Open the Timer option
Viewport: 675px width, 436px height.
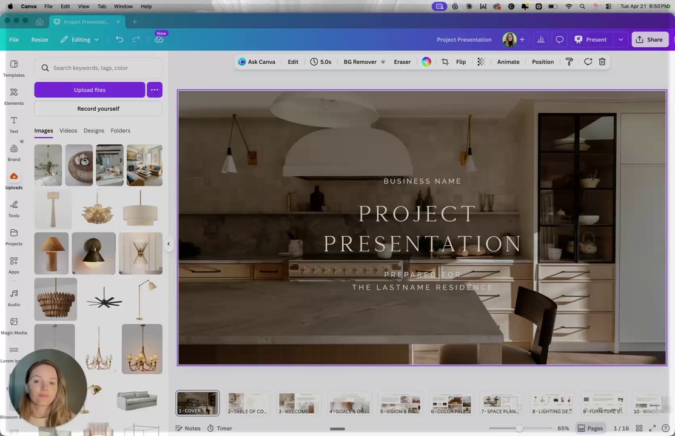coord(220,428)
